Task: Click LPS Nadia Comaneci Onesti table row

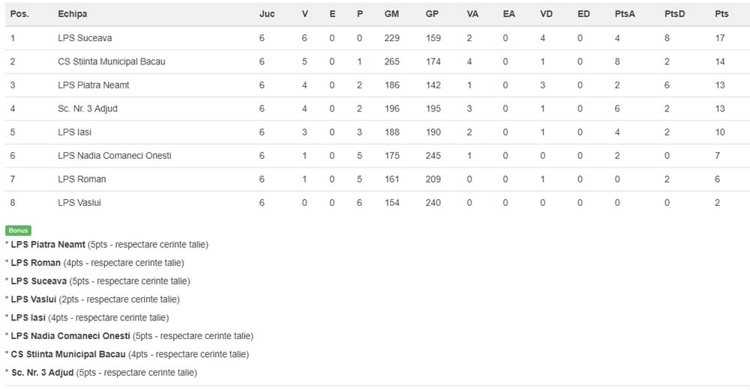Action: 114,156
